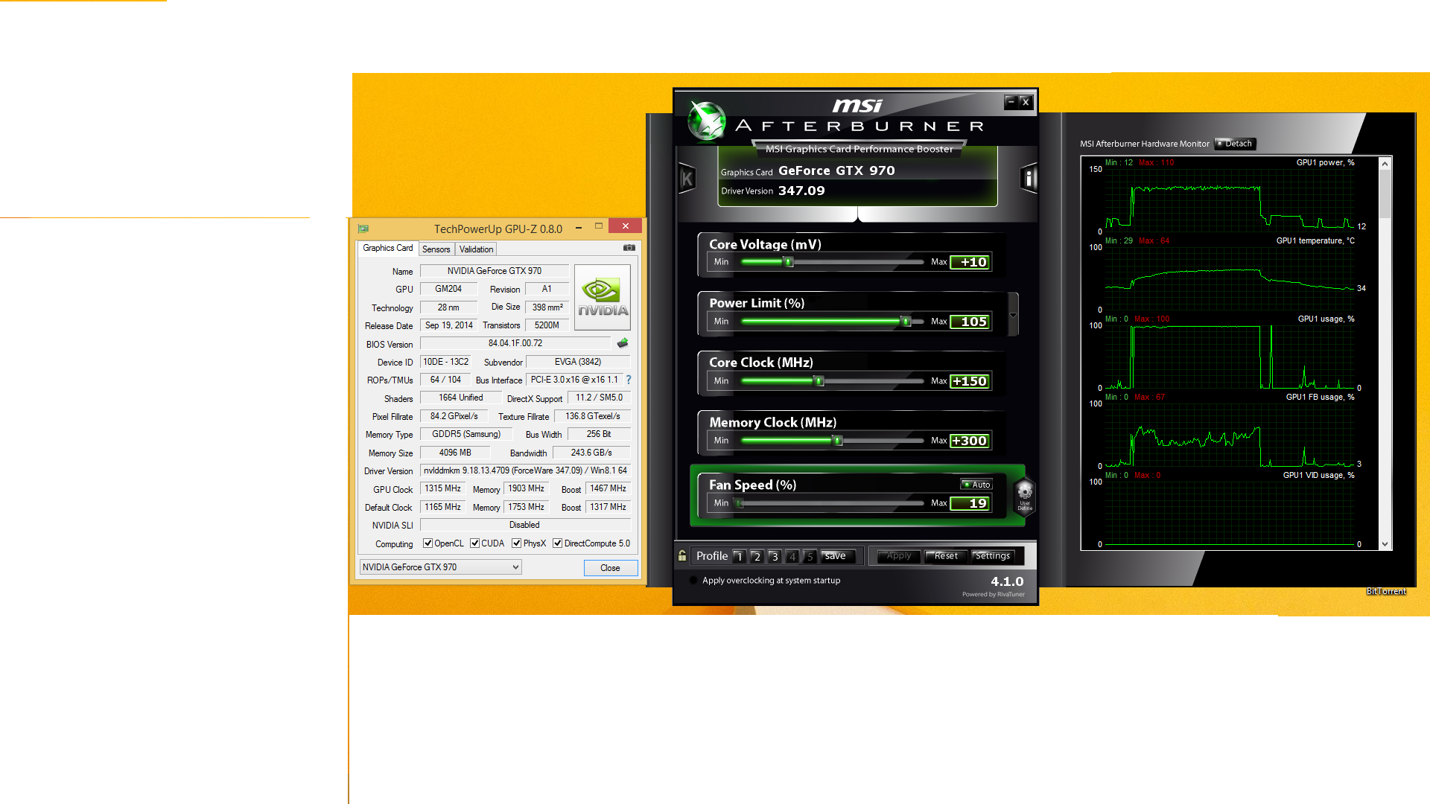Toggle the fan speed Auto button
This screenshot has width=1430, height=804.
[976, 485]
